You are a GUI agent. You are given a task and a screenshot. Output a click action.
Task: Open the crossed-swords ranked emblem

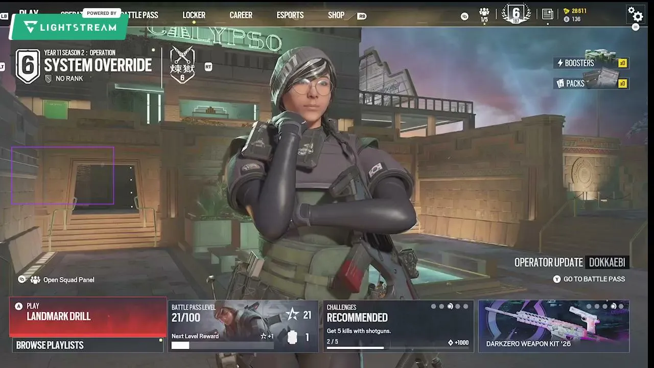(182, 64)
